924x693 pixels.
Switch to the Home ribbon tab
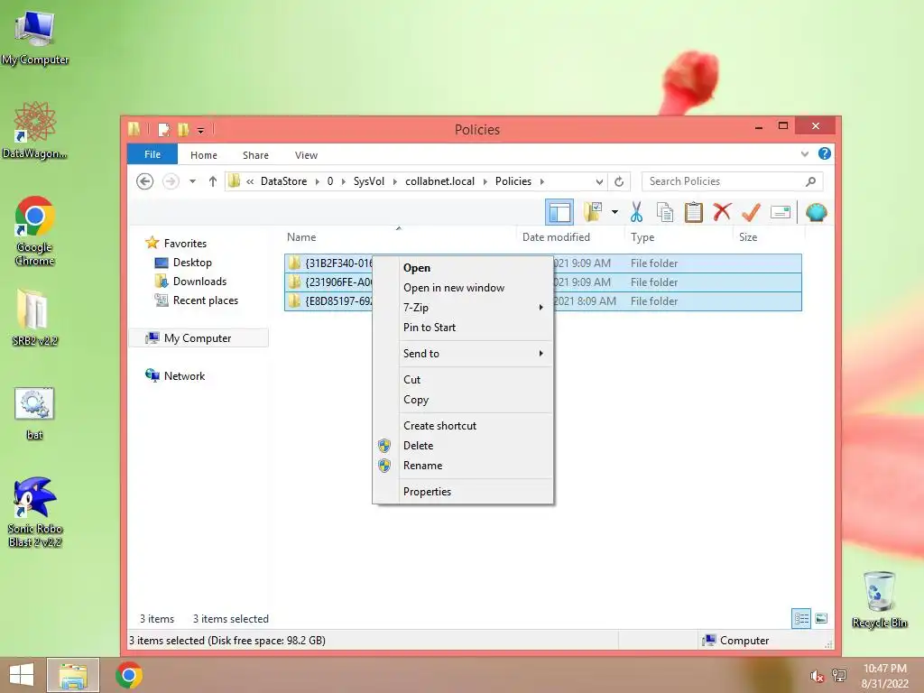coord(204,155)
